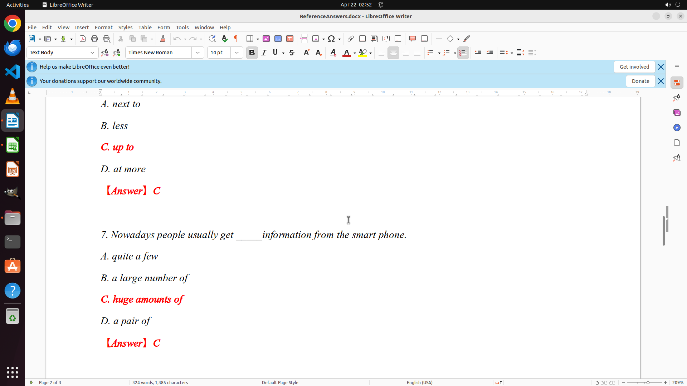Screen dimensions: 687x386
Task: Toggle formatting marks pilcrow
Action: (x=236, y=39)
